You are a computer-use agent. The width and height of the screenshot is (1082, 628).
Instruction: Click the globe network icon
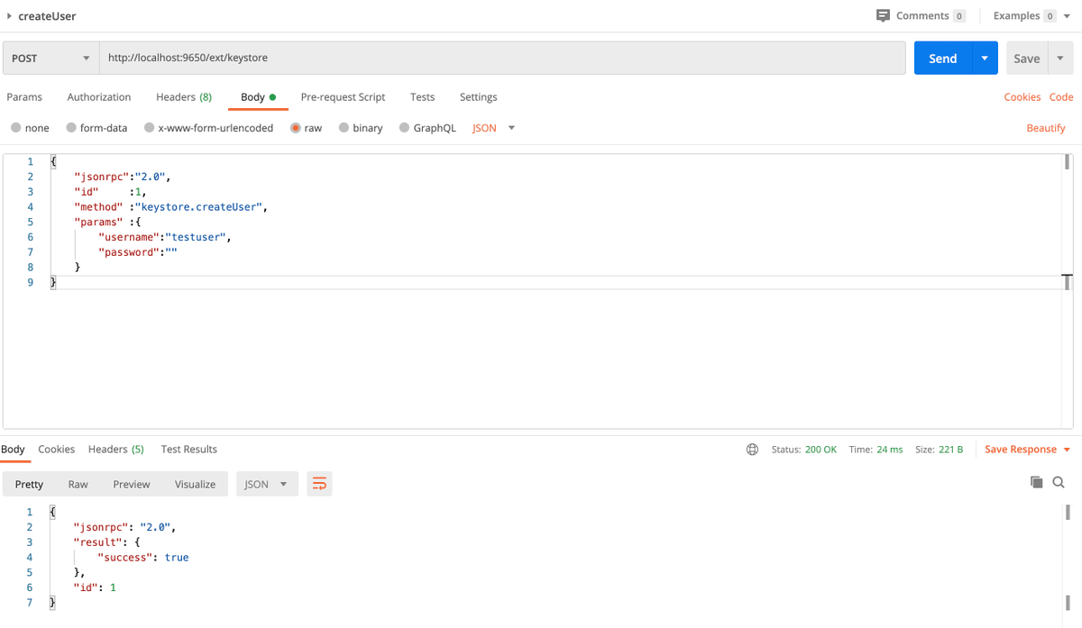click(752, 450)
